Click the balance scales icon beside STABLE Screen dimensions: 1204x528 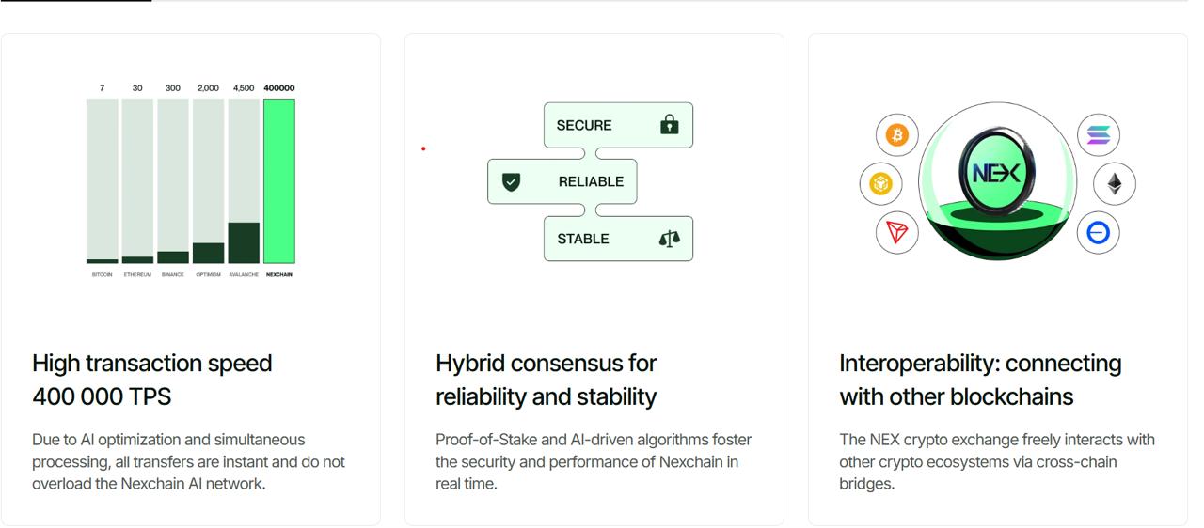(669, 239)
